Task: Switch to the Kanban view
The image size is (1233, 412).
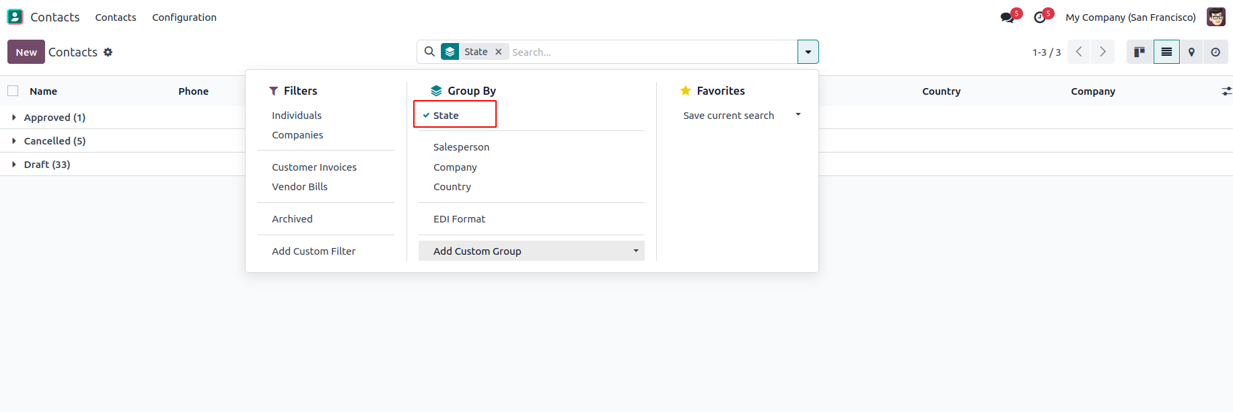Action: pos(1139,52)
